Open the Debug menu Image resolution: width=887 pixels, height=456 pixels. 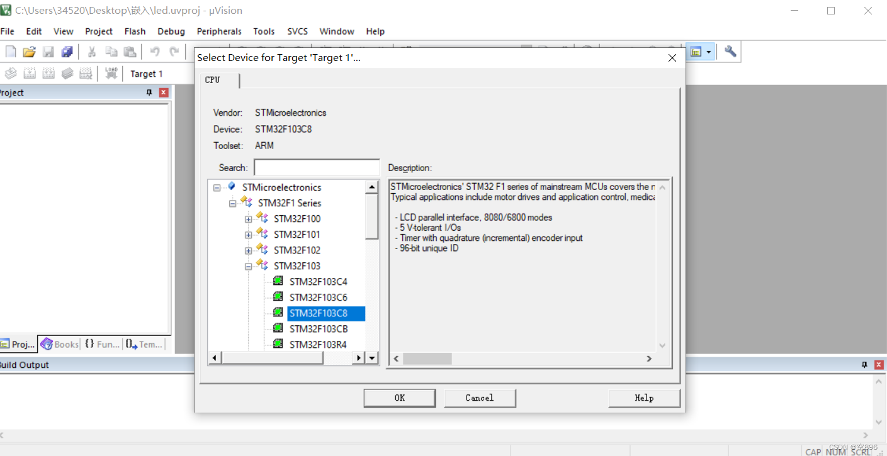click(x=171, y=31)
